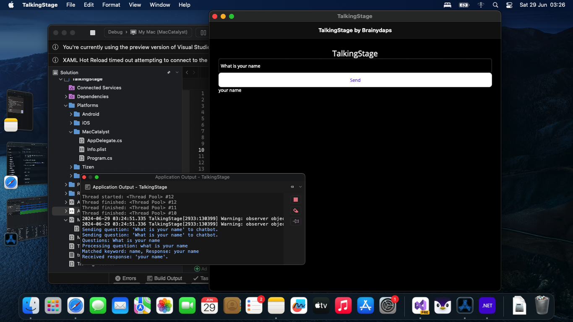Clear the Application Output with eraser icon
Viewport: 573px width, 322px height.
click(x=296, y=210)
